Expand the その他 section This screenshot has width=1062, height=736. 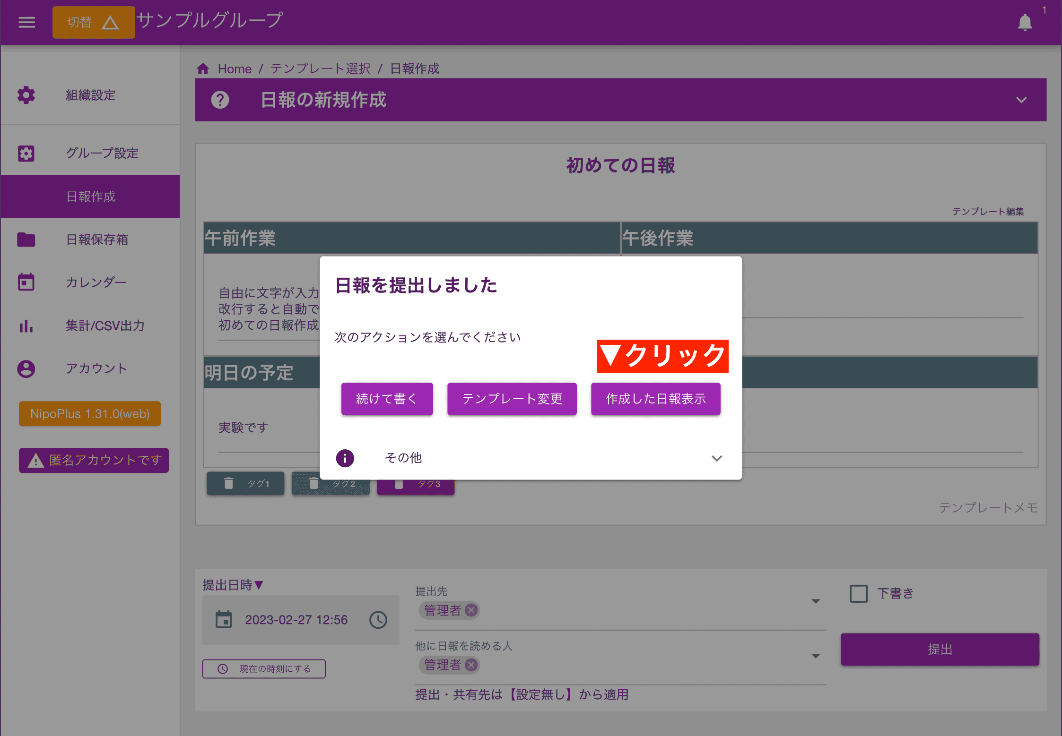716,458
